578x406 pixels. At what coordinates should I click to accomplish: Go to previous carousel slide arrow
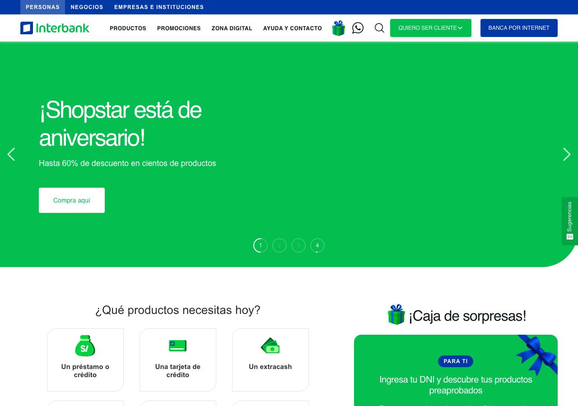click(x=11, y=154)
